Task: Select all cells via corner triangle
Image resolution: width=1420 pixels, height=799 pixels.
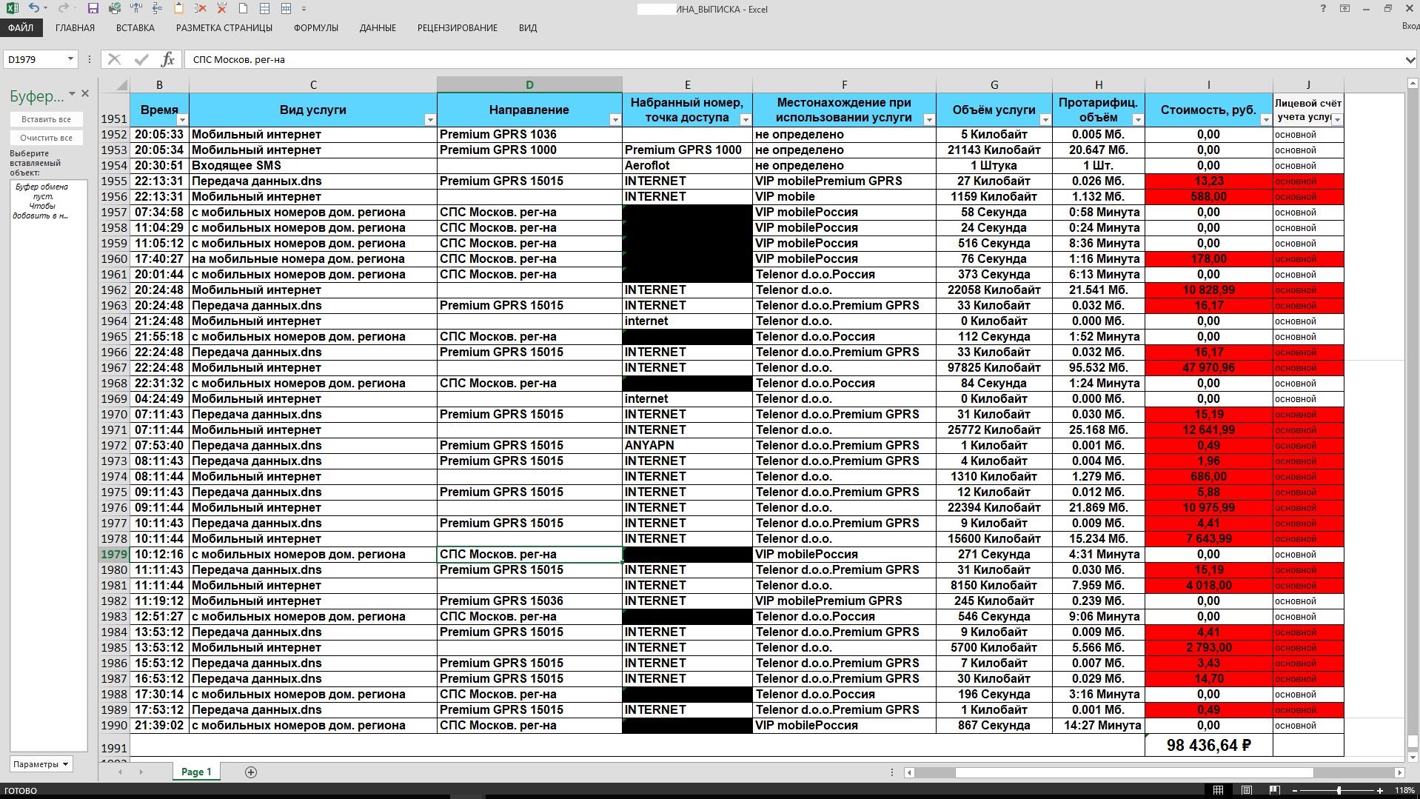Action: pyautogui.click(x=122, y=85)
